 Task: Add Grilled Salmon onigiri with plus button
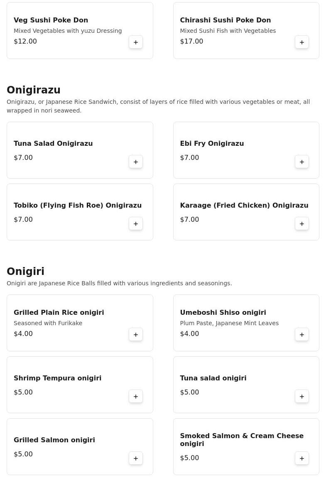click(136, 458)
